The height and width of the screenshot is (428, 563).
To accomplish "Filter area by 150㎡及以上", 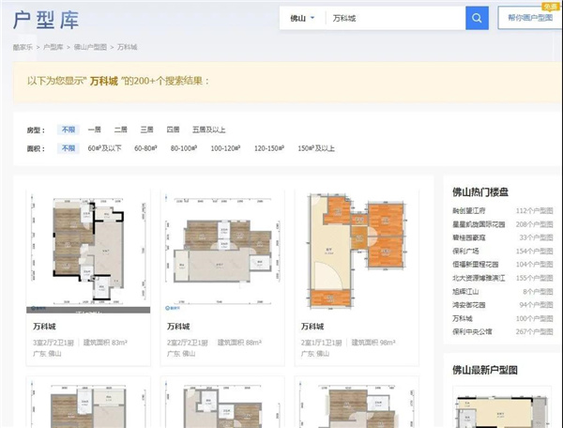I will tap(316, 148).
